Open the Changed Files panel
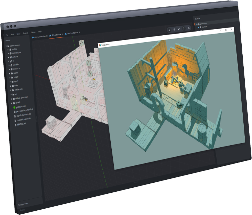 tap(23, 203)
